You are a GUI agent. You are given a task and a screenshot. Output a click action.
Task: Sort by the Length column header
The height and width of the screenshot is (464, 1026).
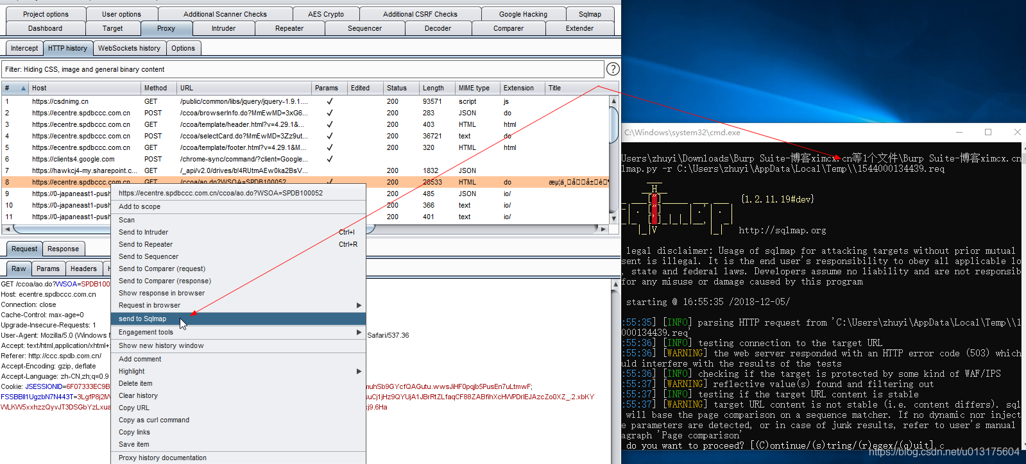[x=438, y=88]
